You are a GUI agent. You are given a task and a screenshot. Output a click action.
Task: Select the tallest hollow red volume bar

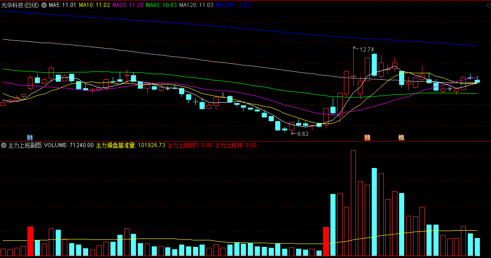tap(353, 203)
